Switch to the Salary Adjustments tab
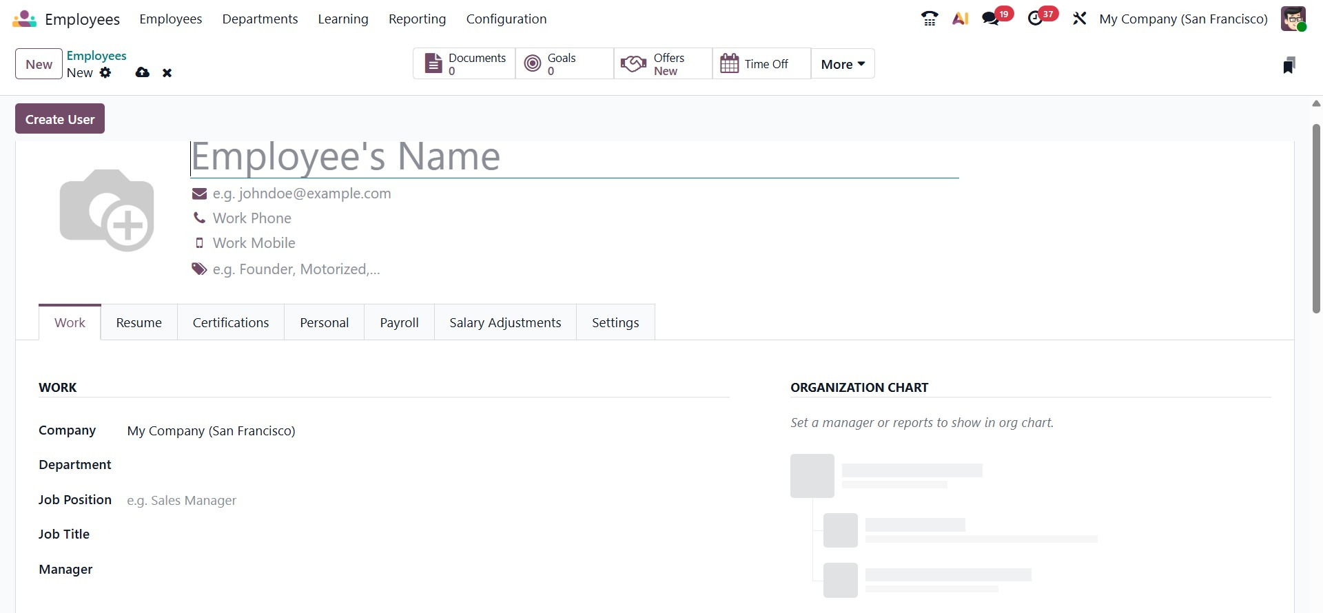This screenshot has width=1323, height=613. (505, 322)
